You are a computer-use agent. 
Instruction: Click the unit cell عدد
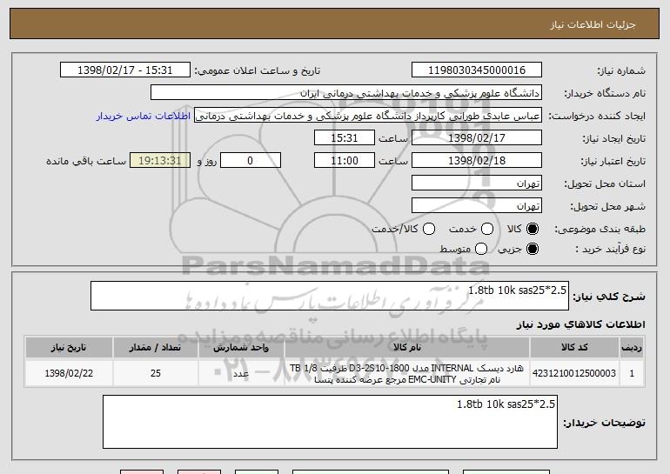coord(241,374)
